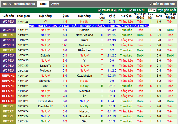
Task: Switch to the Away tab
Action: pos(55,4)
